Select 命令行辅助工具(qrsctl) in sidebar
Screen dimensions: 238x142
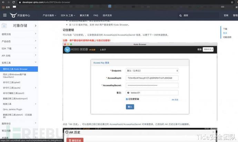(14, 93)
